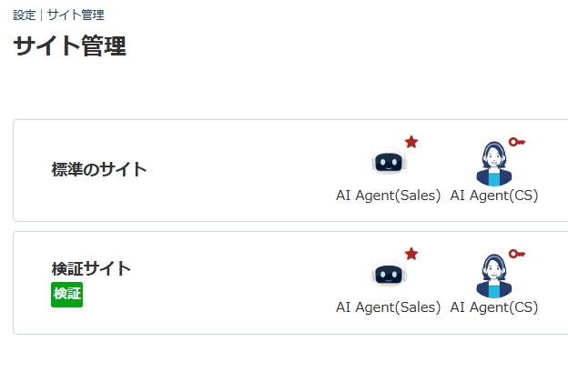Click the robot icon in 標準のサイト

click(388, 163)
